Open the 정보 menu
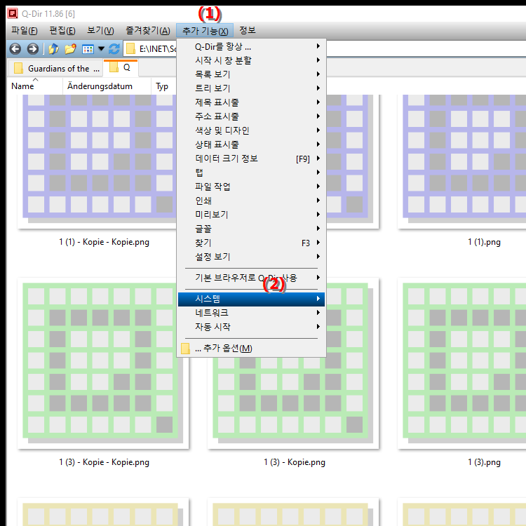Image resolution: width=526 pixels, height=526 pixels. pos(248,31)
